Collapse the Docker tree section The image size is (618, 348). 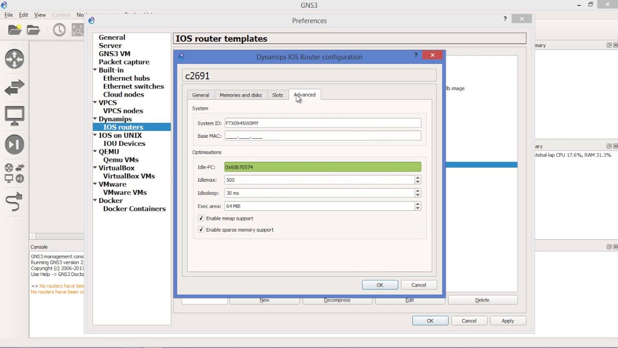(x=95, y=201)
